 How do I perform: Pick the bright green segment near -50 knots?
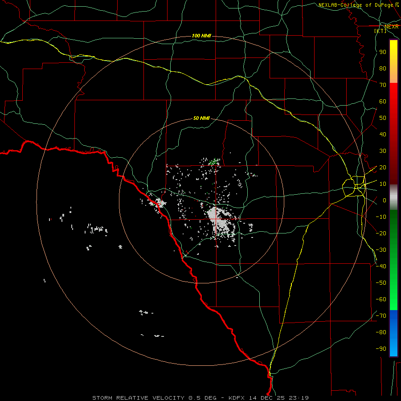[393, 282]
